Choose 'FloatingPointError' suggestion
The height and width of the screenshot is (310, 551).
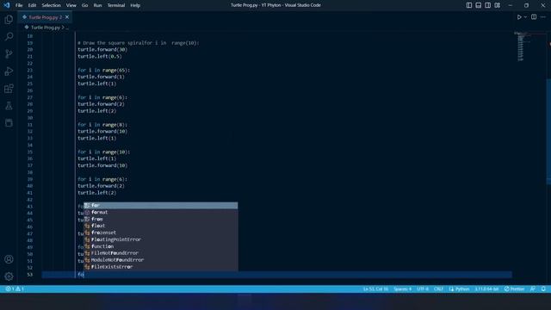[x=161, y=239]
